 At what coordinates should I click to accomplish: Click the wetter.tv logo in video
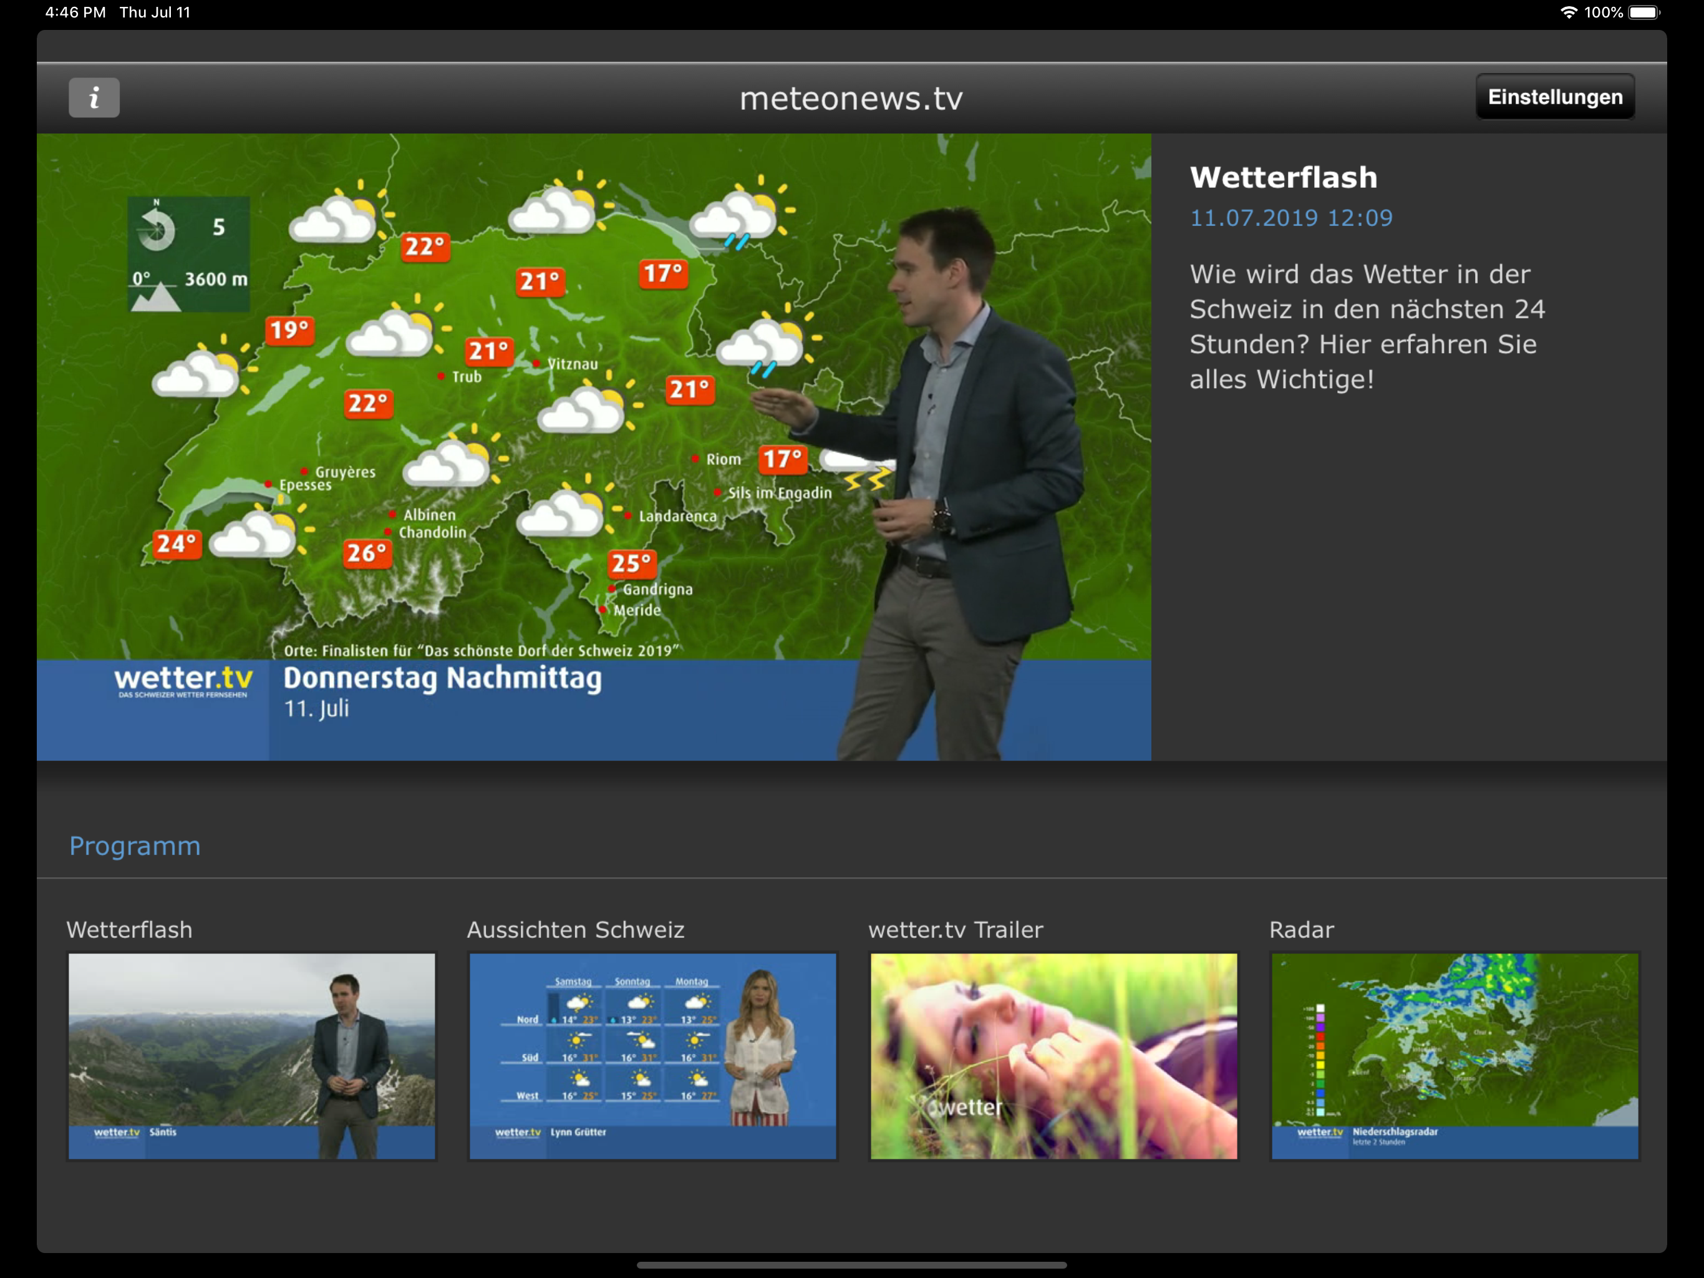pyautogui.click(x=183, y=681)
